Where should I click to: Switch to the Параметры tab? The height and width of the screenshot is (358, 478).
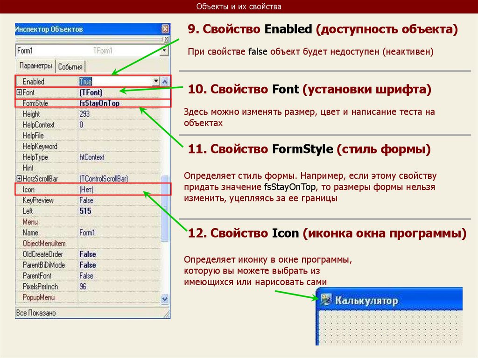point(35,66)
